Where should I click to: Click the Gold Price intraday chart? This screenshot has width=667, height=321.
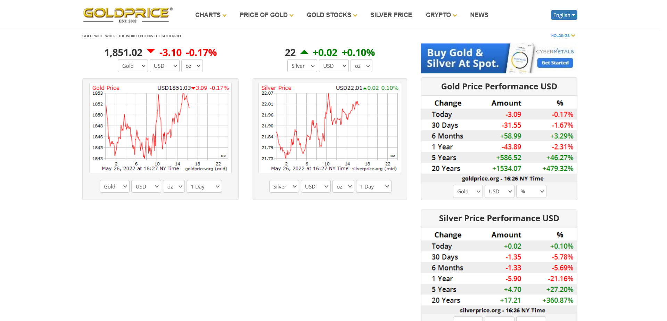coord(160,128)
